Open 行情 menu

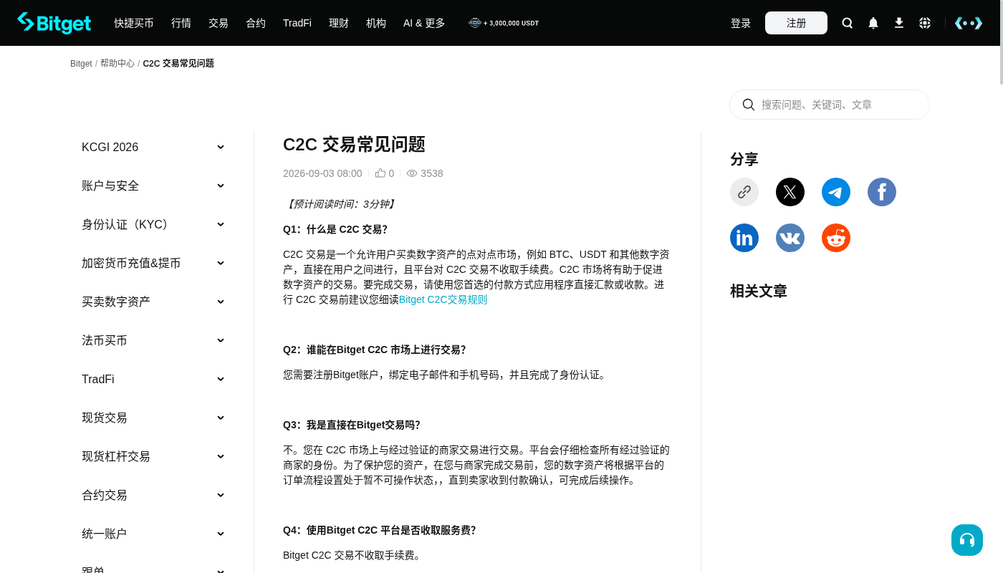(181, 23)
